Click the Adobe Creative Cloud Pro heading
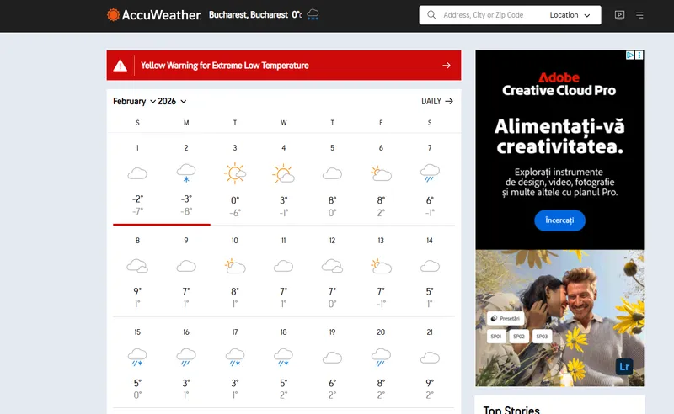The image size is (674, 414). [x=559, y=84]
